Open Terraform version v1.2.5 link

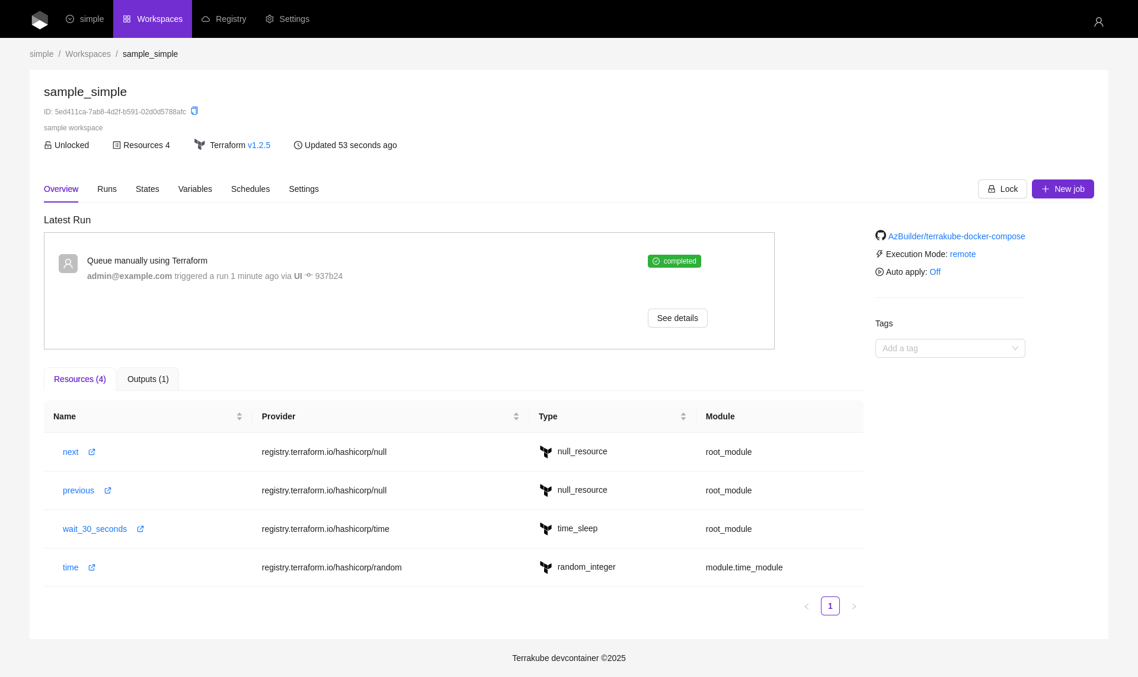pos(258,145)
